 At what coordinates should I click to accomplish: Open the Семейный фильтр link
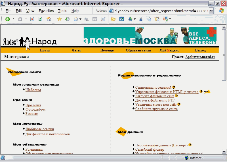click(x=150, y=149)
